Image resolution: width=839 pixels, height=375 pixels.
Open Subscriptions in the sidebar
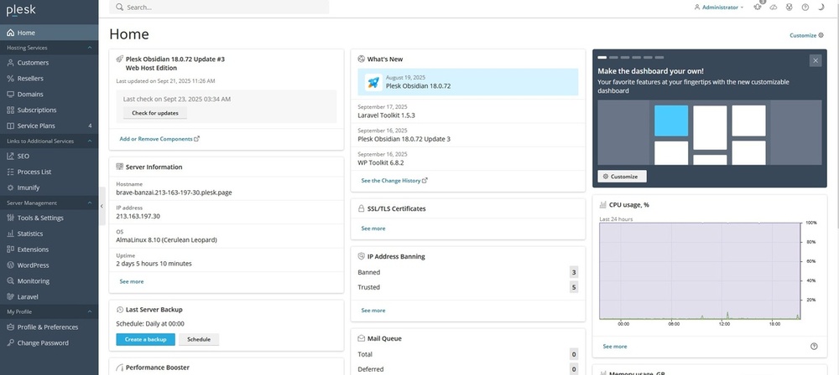click(50, 110)
